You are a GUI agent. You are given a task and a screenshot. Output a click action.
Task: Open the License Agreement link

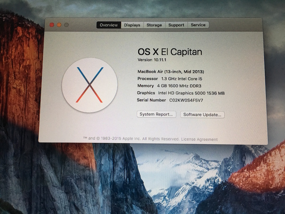[199, 139]
